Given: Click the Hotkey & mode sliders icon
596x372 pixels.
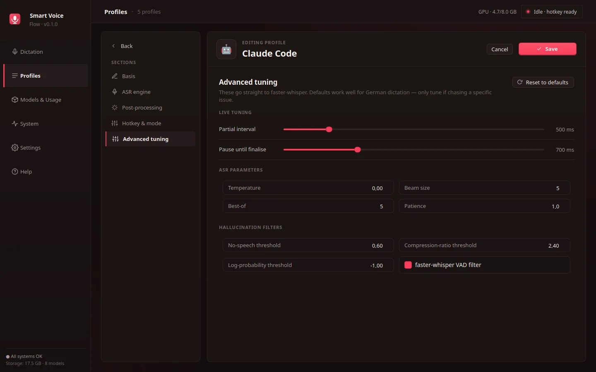Looking at the screenshot, I should tap(115, 123).
